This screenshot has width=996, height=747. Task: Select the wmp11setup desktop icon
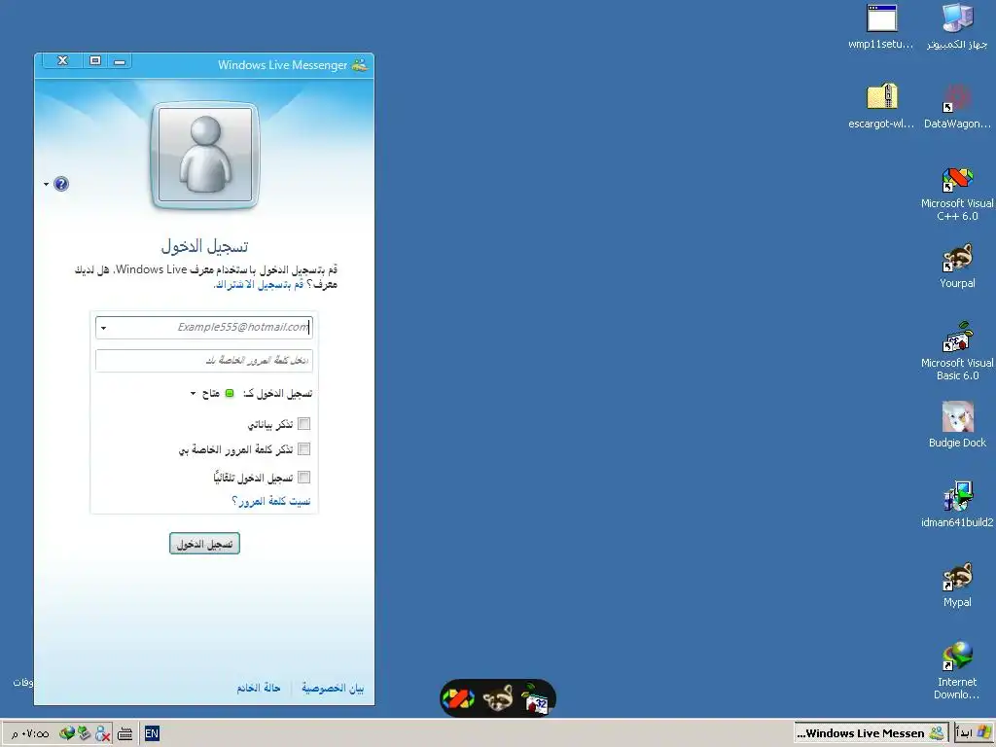[881, 27]
